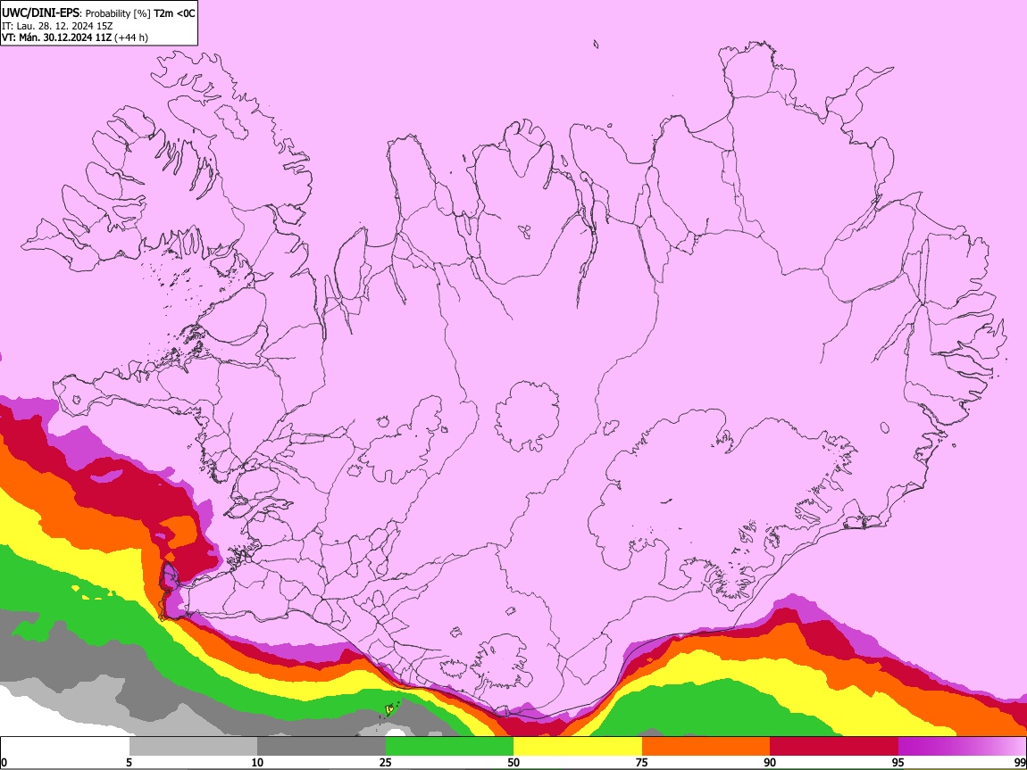Click the legend value '90'
This screenshot has width=1027, height=770.
click(x=770, y=762)
